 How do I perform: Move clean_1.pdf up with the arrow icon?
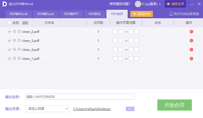click(15, 58)
